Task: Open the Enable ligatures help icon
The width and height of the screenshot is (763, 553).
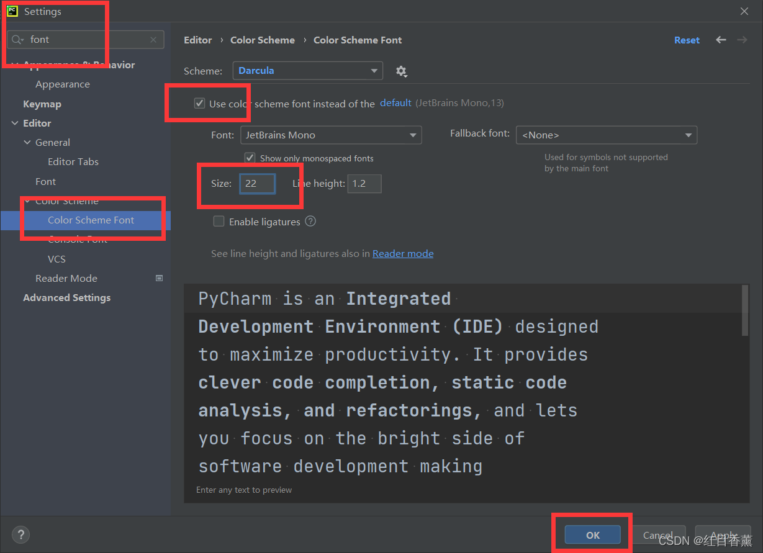Action: pos(310,221)
